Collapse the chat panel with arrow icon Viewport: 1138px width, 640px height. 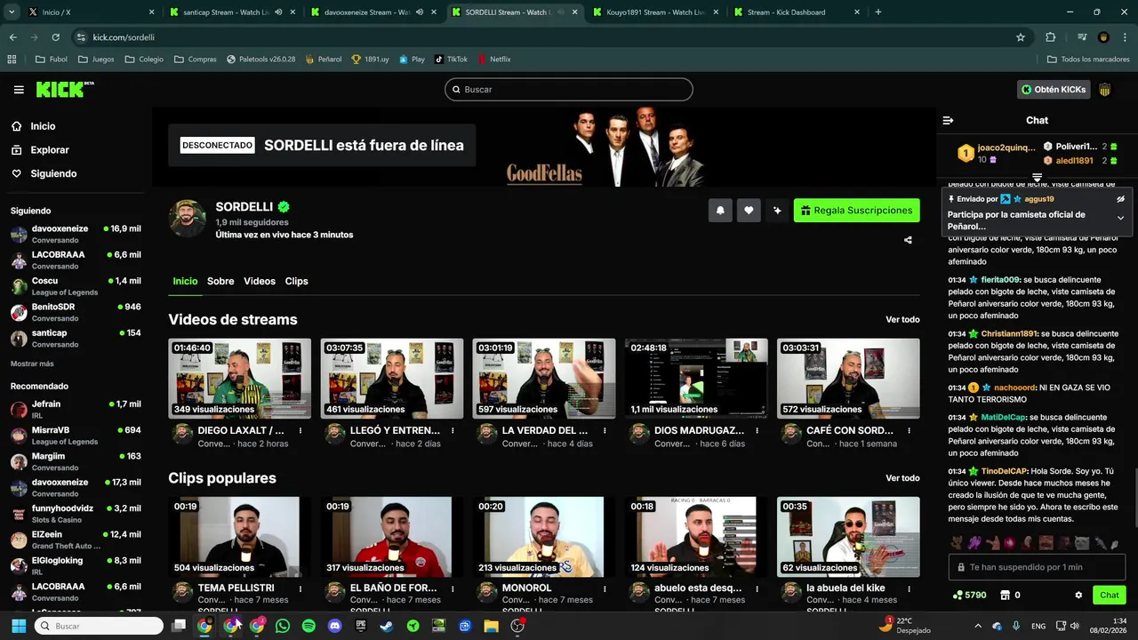(948, 120)
